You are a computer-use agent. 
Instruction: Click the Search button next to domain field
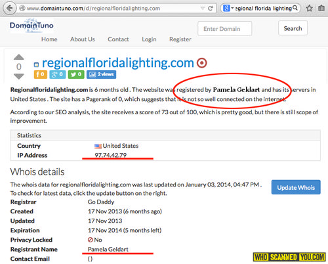pos(293,28)
